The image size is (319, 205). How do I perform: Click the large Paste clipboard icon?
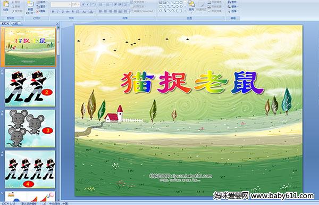coord(6,4)
